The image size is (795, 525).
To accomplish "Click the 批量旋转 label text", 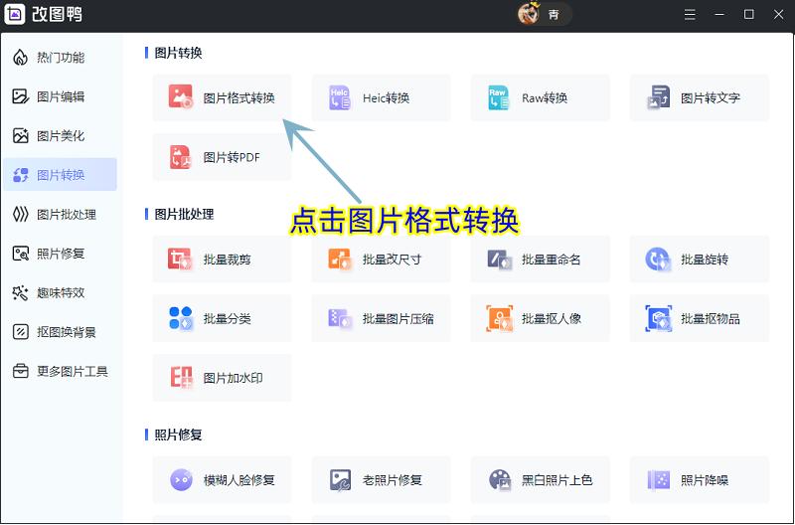I will point(705,260).
